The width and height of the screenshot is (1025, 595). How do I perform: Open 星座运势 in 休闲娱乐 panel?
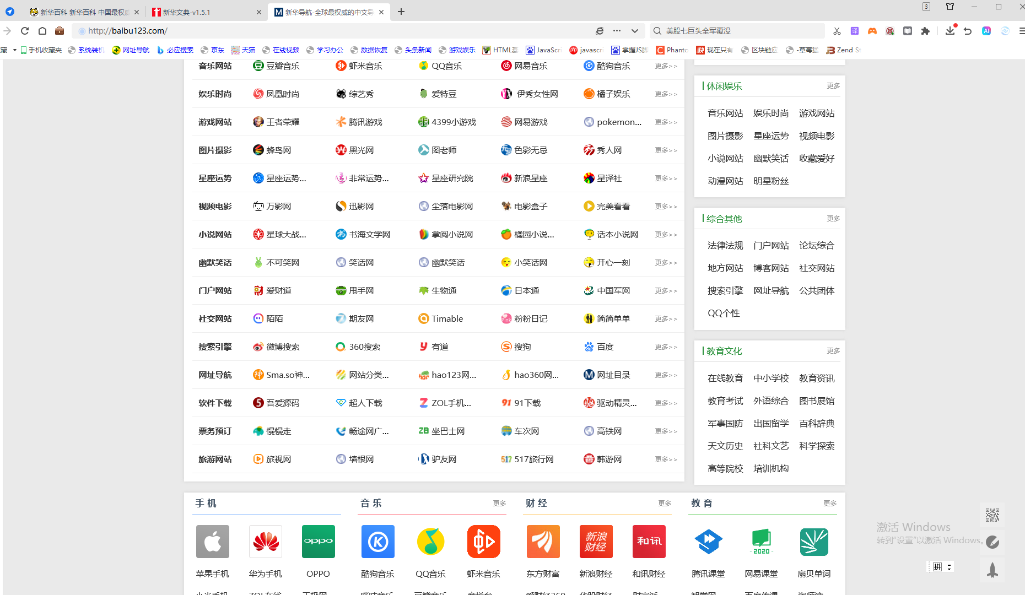771,136
